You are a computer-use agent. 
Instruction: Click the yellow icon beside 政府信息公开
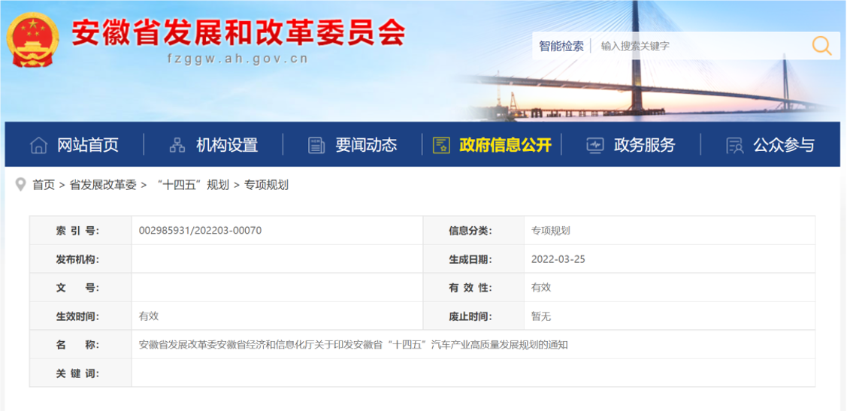point(441,145)
